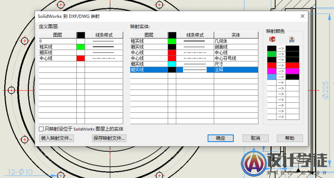Click the Ø225 dimension in the drawing behind

coord(326,90)
